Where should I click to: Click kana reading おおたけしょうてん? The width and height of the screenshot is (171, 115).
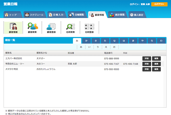[46, 69]
